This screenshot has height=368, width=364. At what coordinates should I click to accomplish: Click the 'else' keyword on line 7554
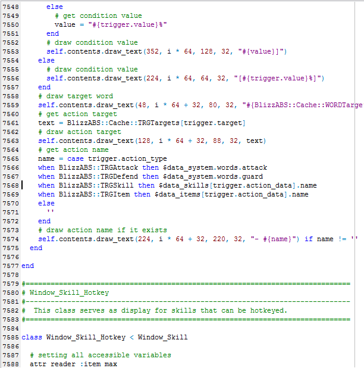pyautogui.click(x=46, y=60)
